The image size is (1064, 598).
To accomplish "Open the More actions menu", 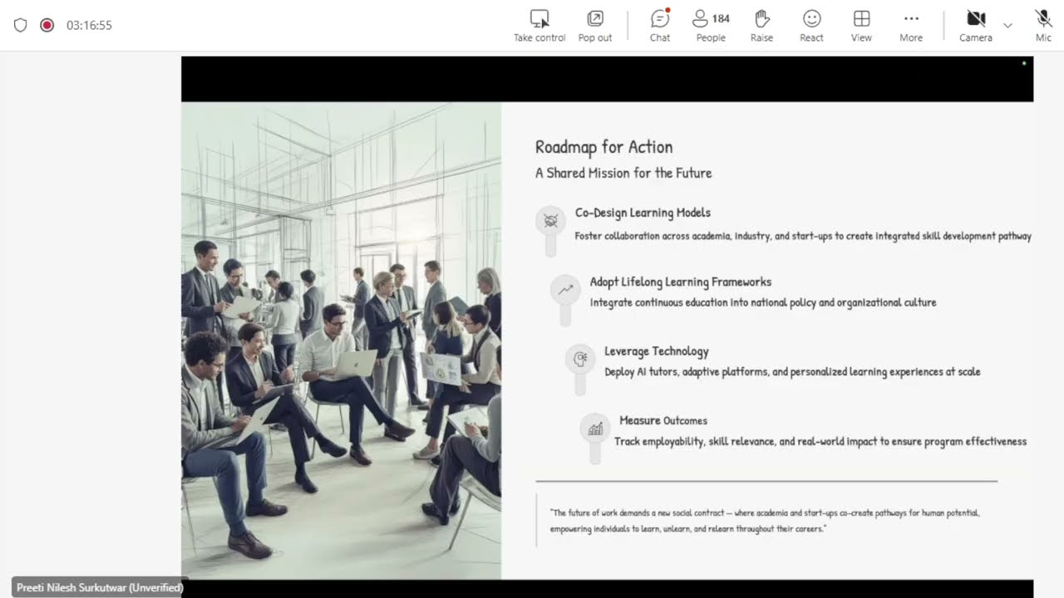I will tap(911, 26).
